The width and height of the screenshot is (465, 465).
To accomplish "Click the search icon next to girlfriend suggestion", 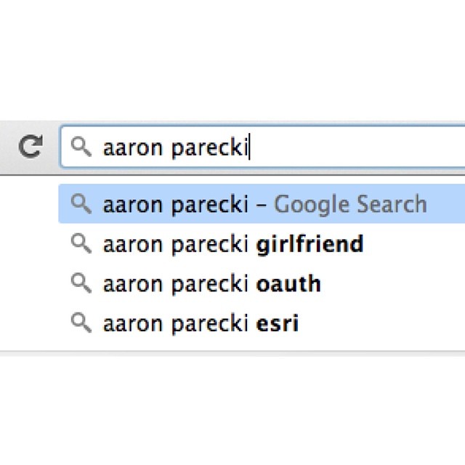I will [81, 243].
